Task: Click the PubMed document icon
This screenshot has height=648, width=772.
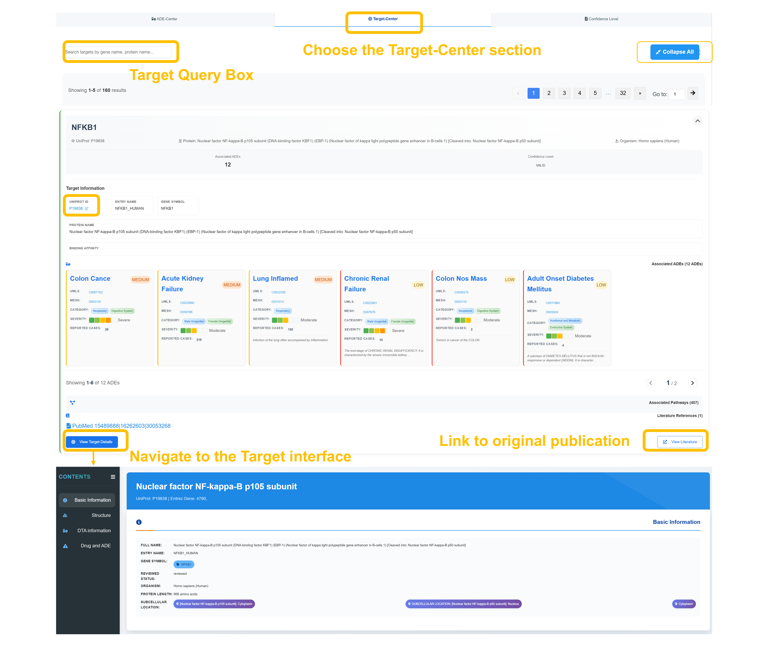Action: [x=69, y=426]
